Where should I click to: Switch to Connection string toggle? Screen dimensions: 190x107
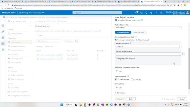point(123,32)
